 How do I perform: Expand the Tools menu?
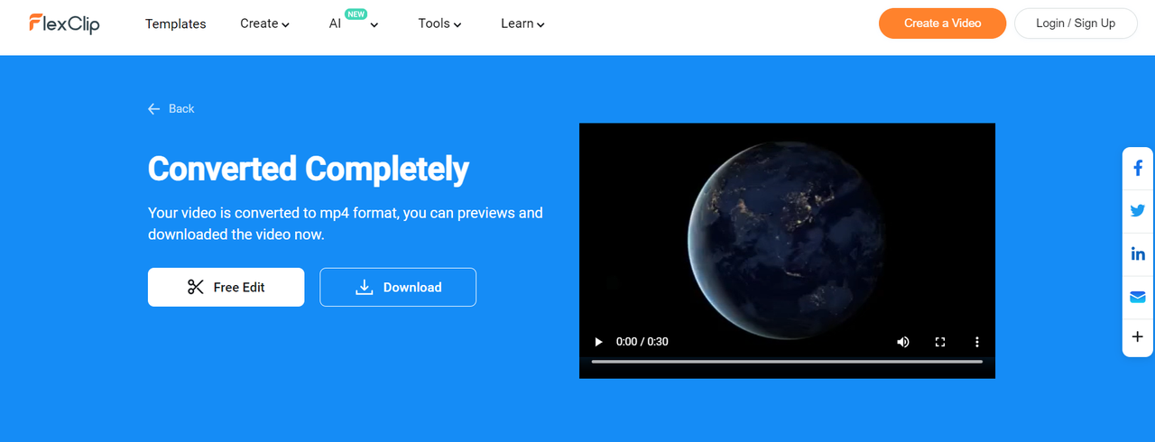coord(439,23)
